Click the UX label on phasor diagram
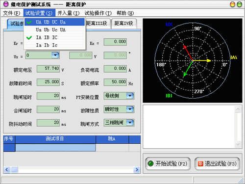The height and width of the screenshot is (184, 245). (169, 25)
